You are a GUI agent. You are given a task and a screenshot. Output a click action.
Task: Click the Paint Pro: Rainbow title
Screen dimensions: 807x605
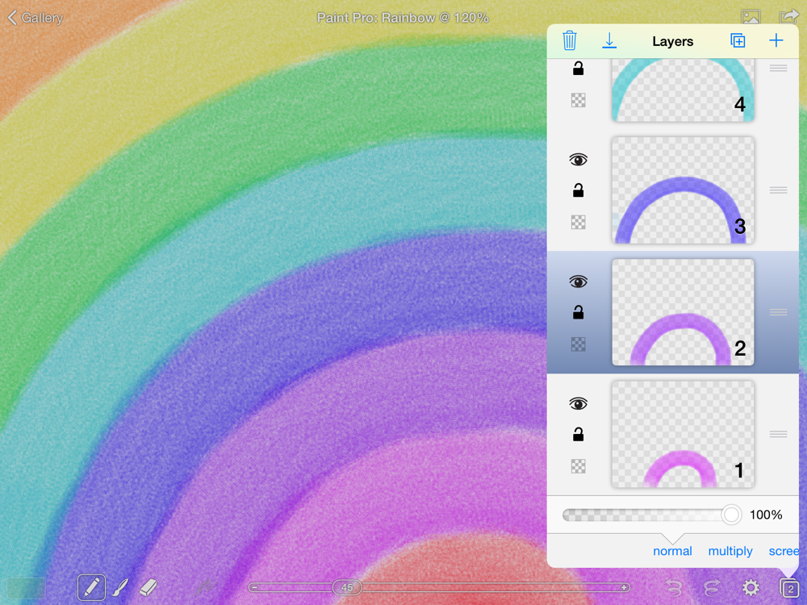point(403,18)
